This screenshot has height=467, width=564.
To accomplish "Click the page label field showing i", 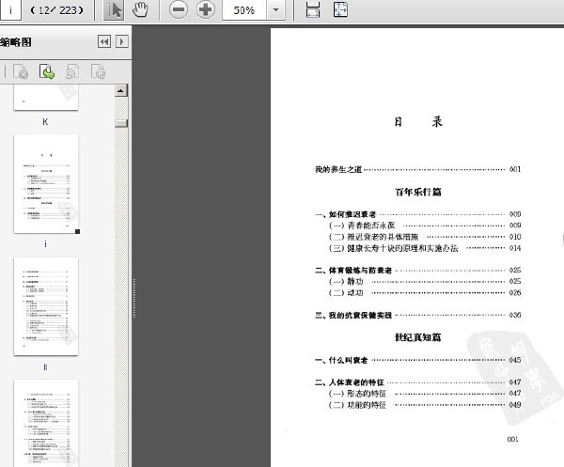I will pyautogui.click(x=10, y=9).
